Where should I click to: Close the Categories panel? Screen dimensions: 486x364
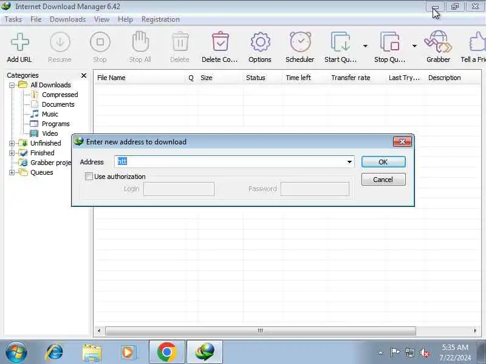(84, 75)
